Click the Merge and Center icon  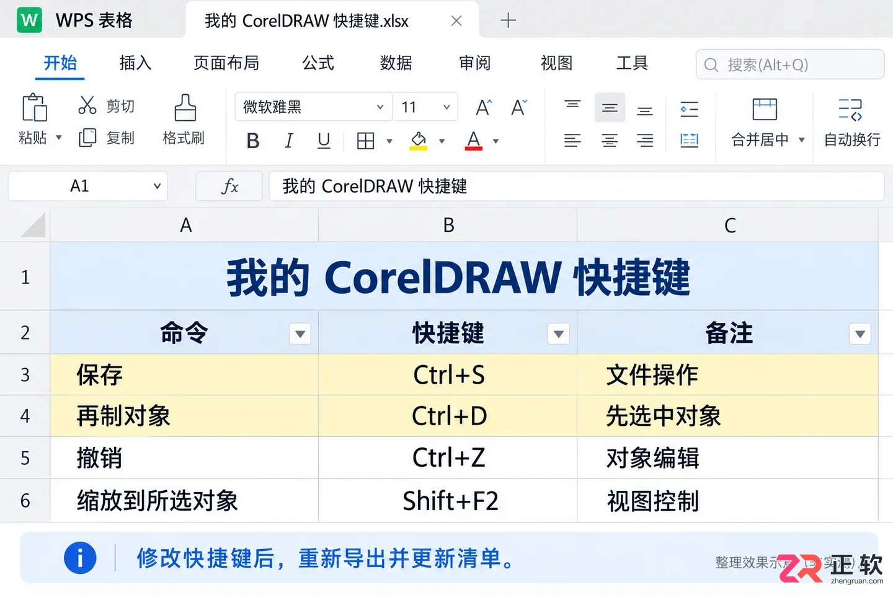[x=765, y=109]
